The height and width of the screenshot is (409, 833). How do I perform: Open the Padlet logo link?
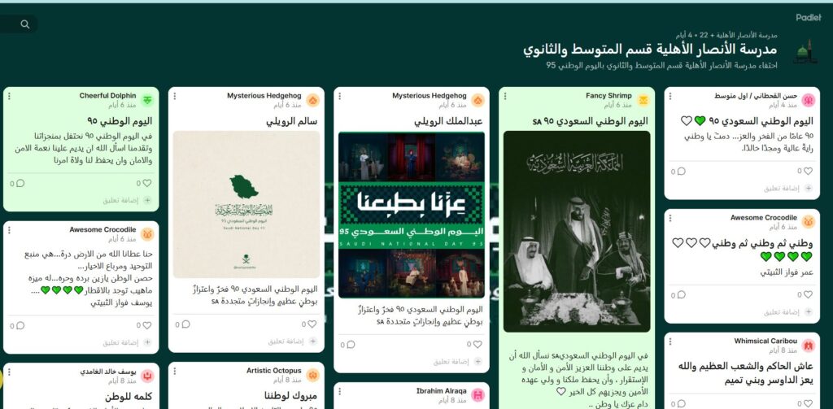809,18
